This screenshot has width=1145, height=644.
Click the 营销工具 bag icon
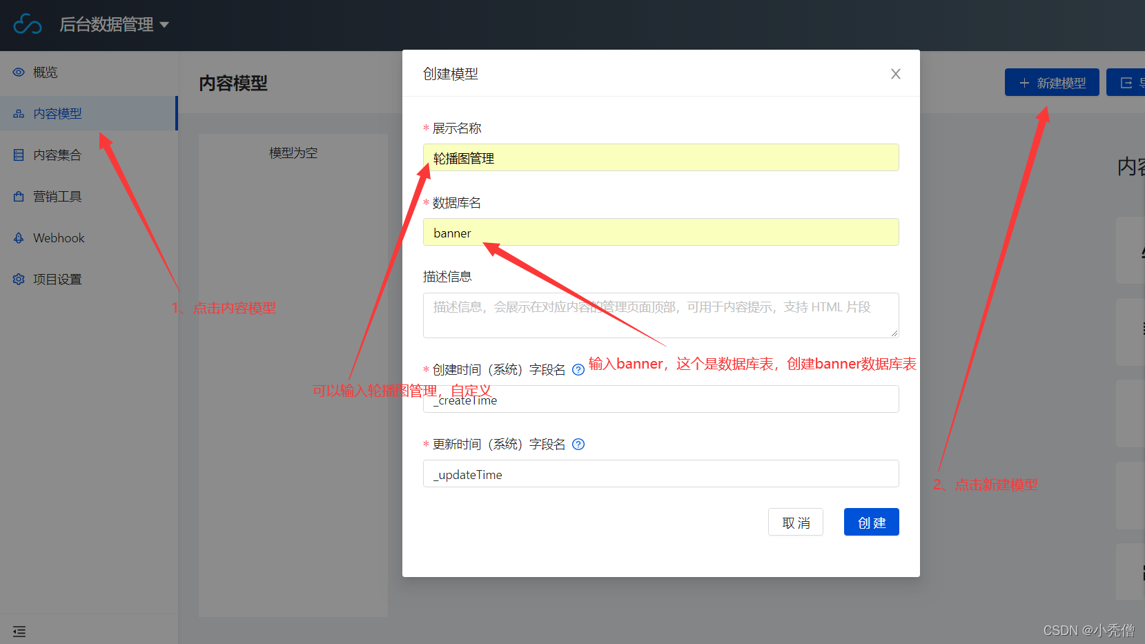(x=19, y=197)
